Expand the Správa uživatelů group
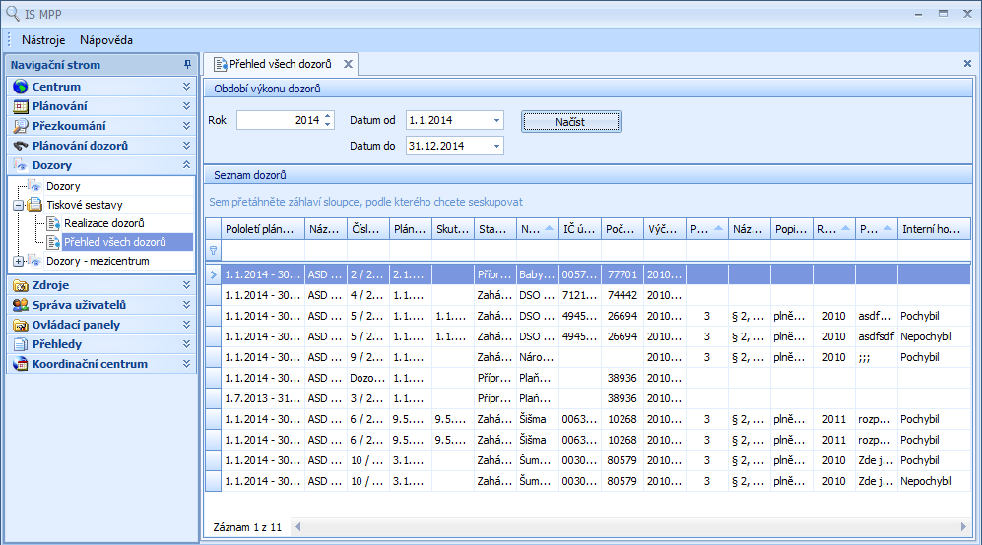Image resolution: width=982 pixels, height=545 pixels. pos(186,305)
